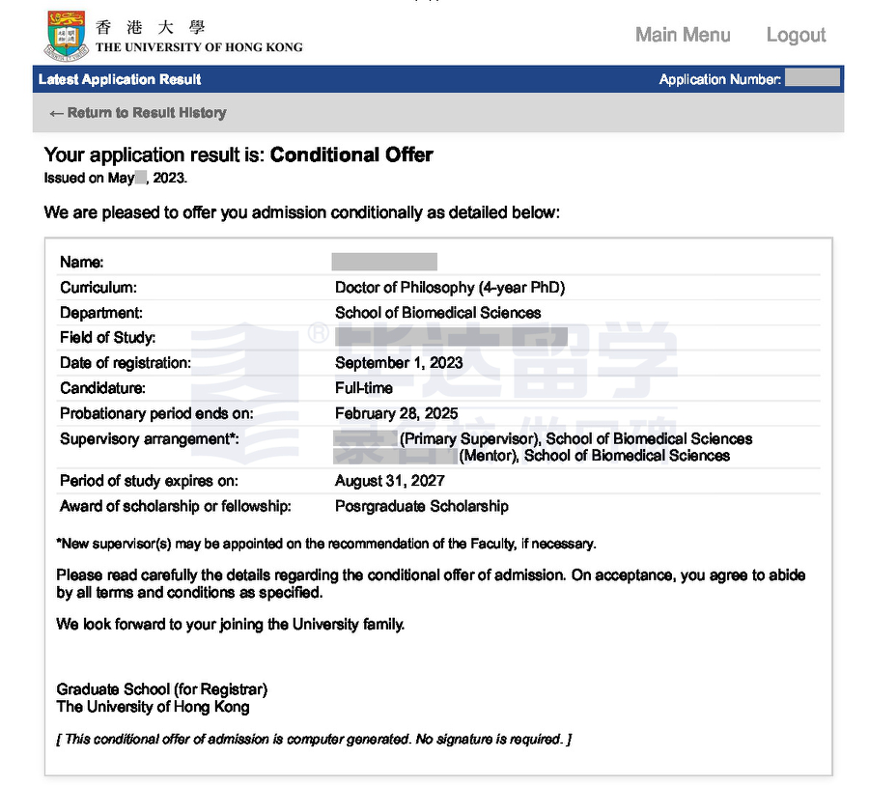Click the 'Department:' field label
869x785 pixels.
click(100, 313)
